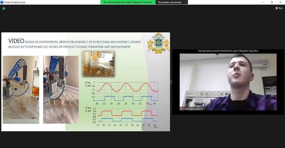Screen dimensions: 285x148
Task: Click the green encryption shield icon
Action: pyautogui.click(x=4, y=8)
